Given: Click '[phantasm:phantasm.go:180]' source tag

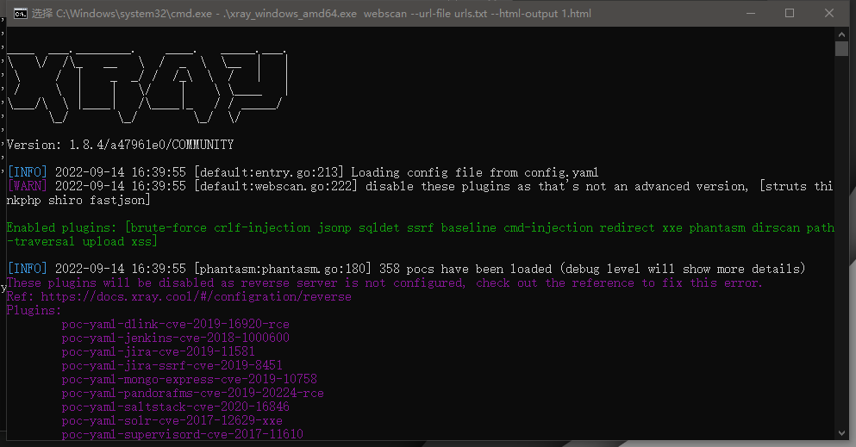Looking at the screenshot, I should pyautogui.click(x=283, y=270).
